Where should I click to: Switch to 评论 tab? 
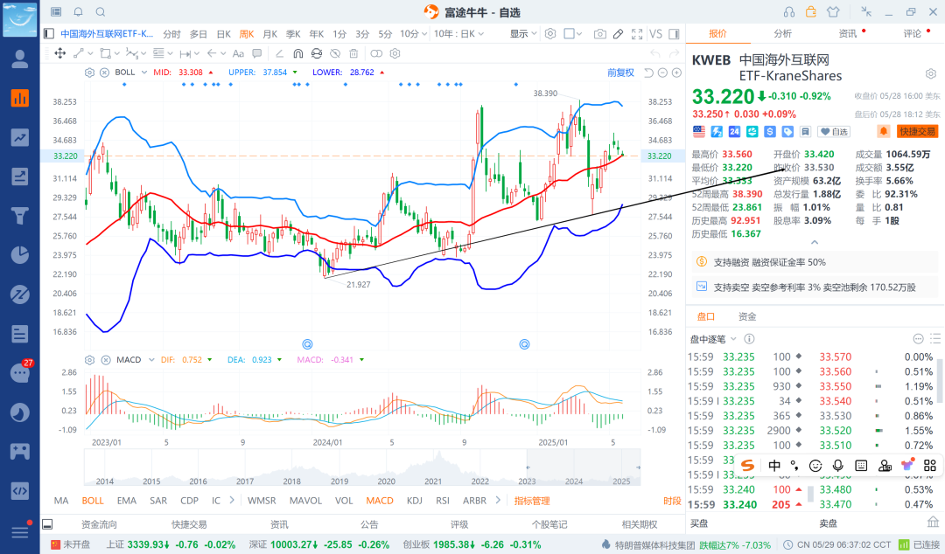912,34
